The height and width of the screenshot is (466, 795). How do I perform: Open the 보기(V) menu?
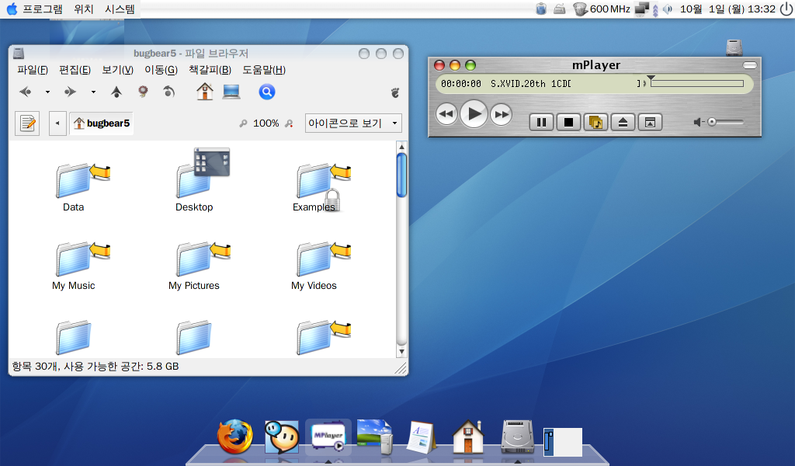point(118,70)
